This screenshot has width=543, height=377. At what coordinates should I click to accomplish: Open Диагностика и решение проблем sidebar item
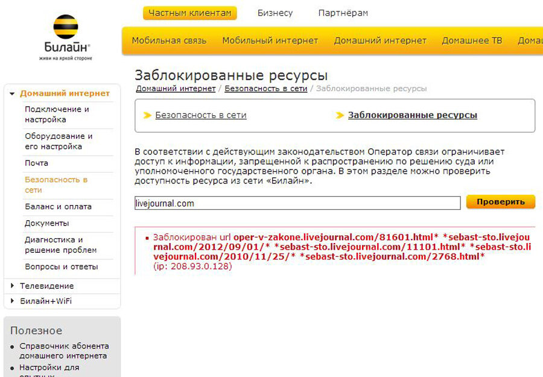tap(60, 245)
